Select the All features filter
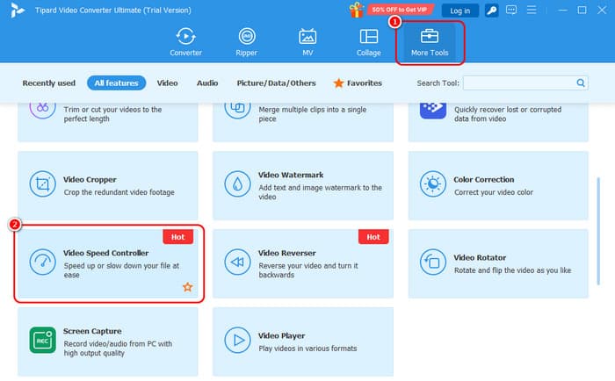 (116, 83)
